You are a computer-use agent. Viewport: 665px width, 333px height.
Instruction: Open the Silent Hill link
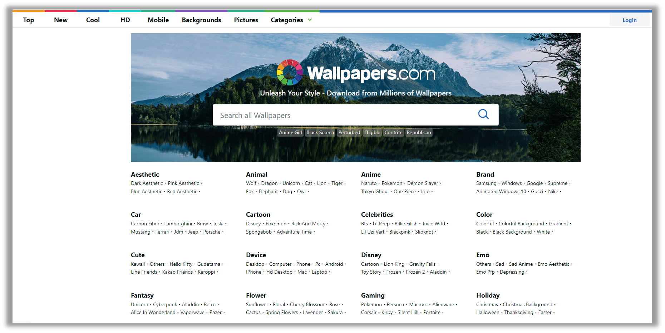408,313
